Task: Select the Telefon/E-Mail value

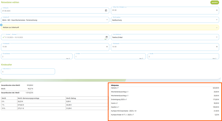Action: [x=117, y=37]
